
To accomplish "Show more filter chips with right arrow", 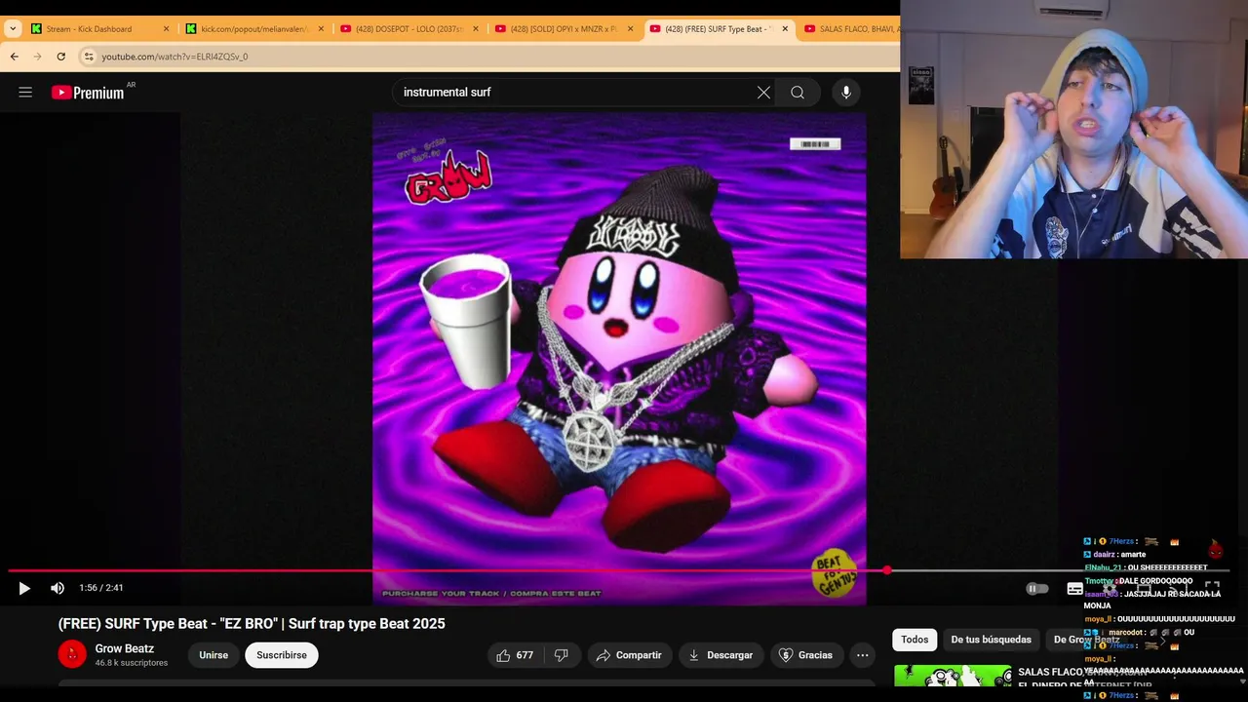I will (1162, 641).
